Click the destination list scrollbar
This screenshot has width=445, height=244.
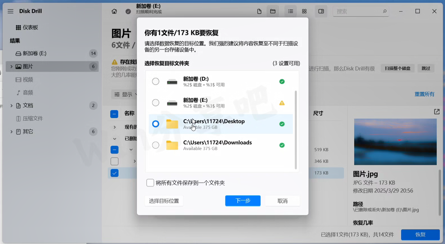pyautogui.click(x=296, y=130)
